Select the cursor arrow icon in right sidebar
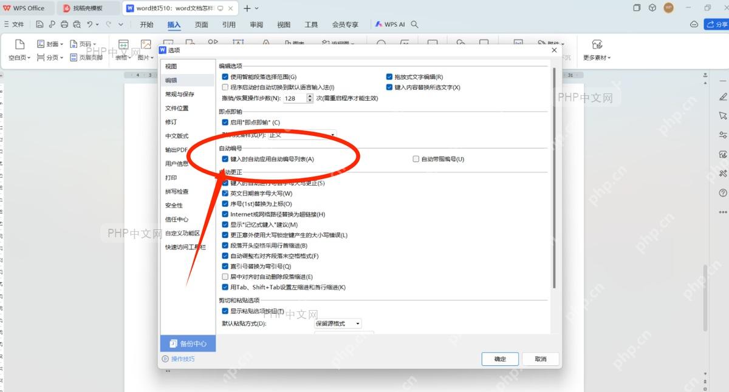Image resolution: width=729 pixels, height=392 pixels. (723, 115)
